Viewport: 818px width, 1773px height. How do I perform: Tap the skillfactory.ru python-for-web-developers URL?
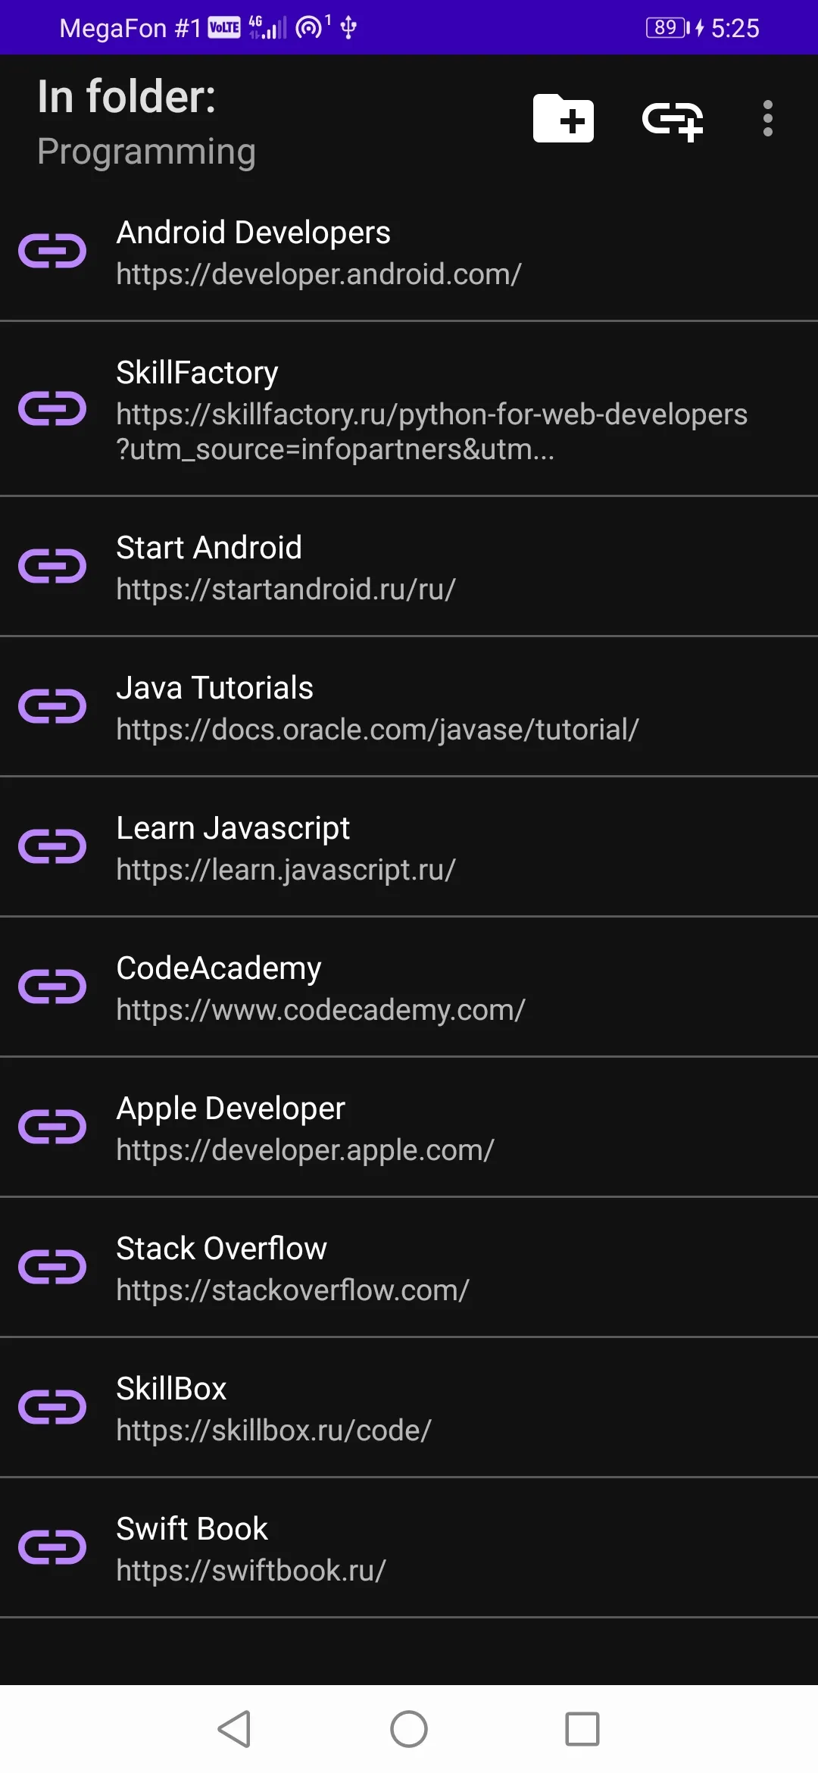(x=432, y=432)
